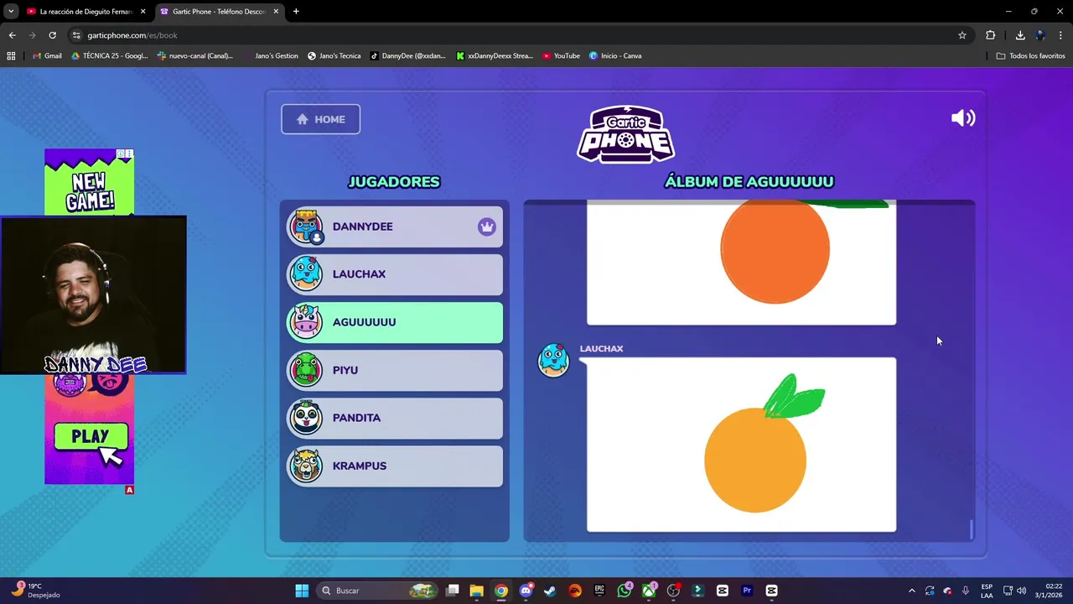Open Adobe Premiere Pro from the taskbar
Viewport: 1073px width, 604px height.
coord(747,591)
